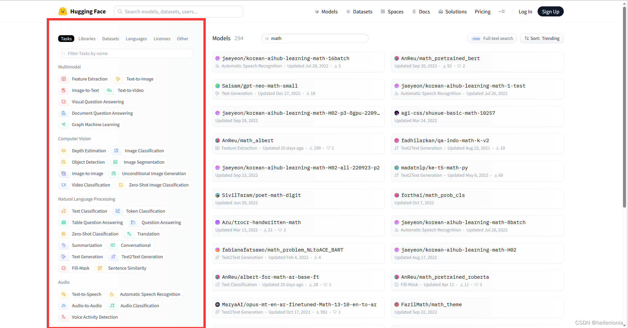
Task: Click the models name filter containing math
Action: coord(315,39)
